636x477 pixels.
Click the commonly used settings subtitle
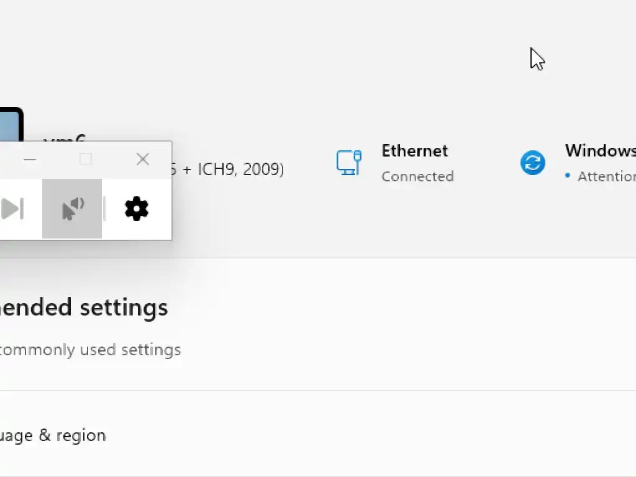(90, 350)
